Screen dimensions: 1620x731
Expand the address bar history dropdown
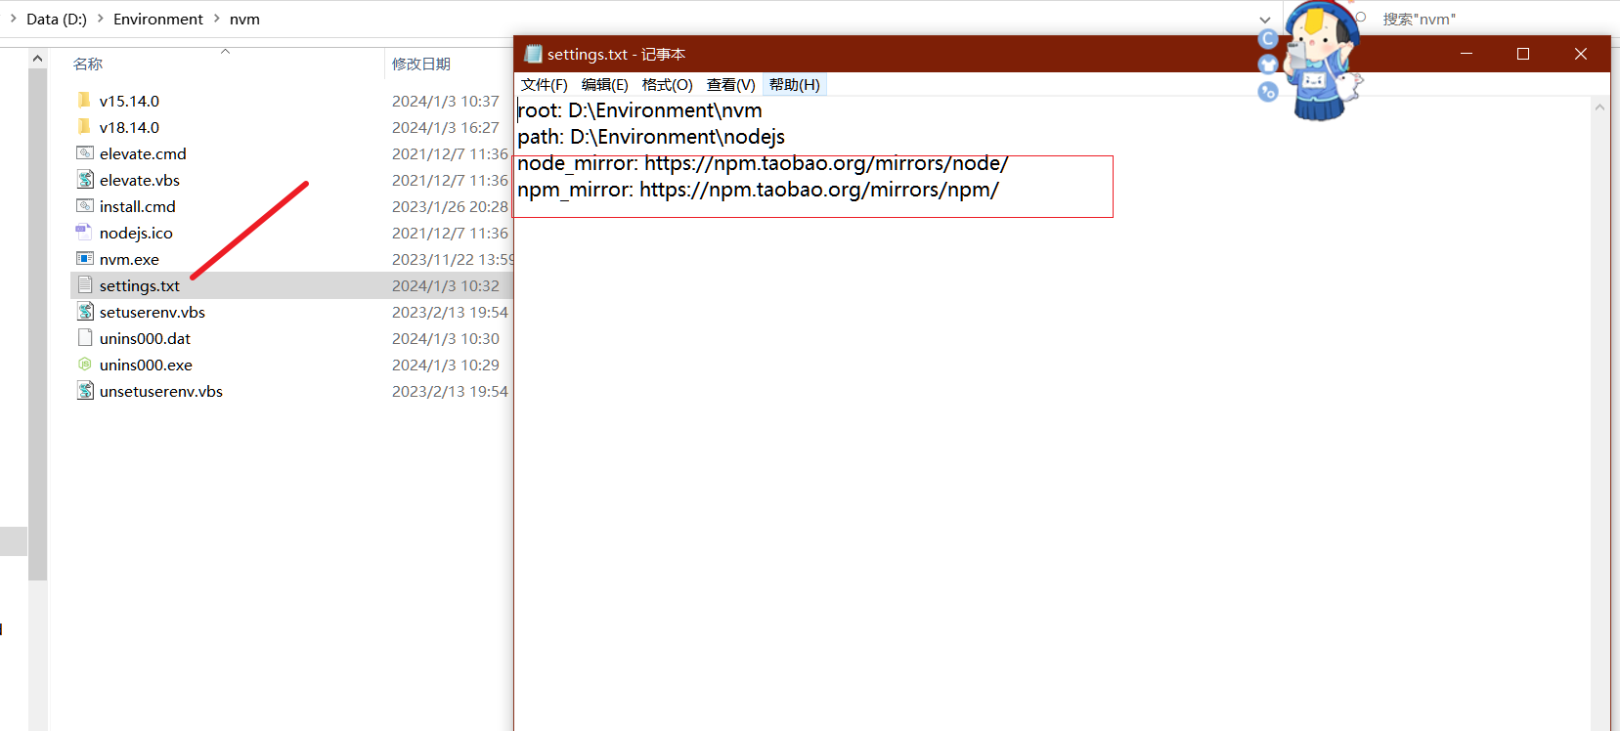[x=1265, y=20]
